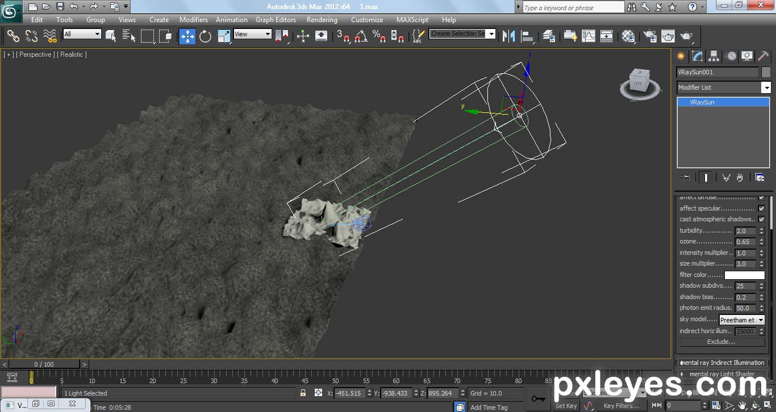
Task: Switch to the Utilities panel tab
Action: coord(764,56)
